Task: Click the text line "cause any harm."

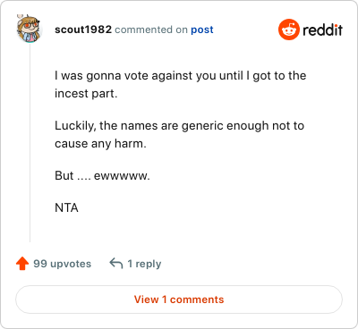Action: (100, 144)
